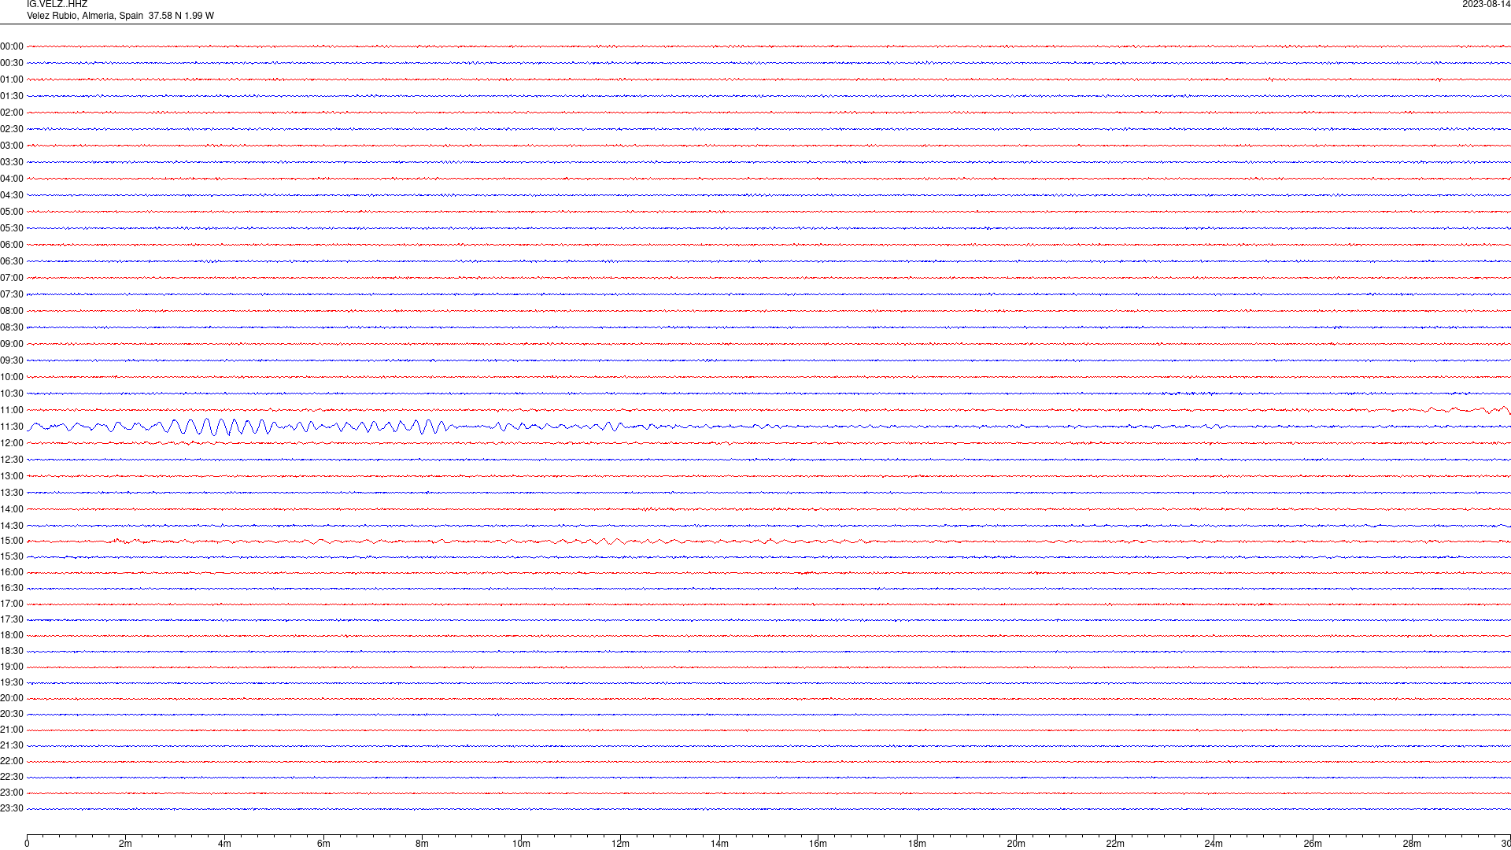The height and width of the screenshot is (850, 1511).
Task: Click the 01:00 row label
Action: [12, 79]
